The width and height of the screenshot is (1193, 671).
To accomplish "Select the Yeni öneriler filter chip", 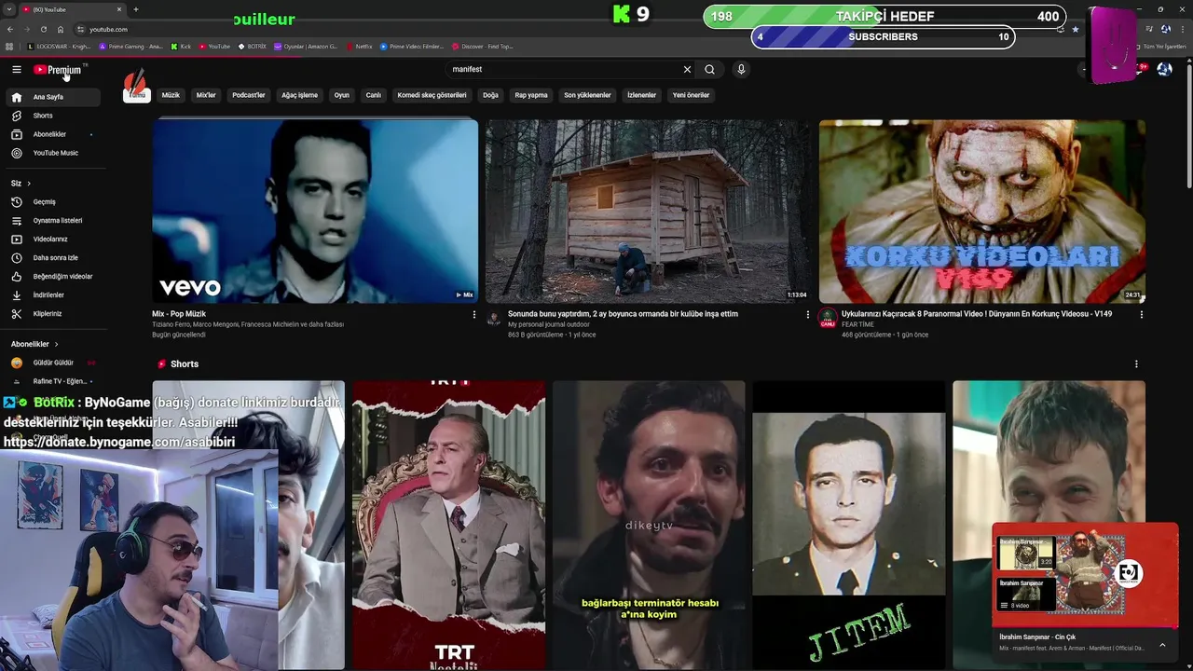I will point(691,95).
